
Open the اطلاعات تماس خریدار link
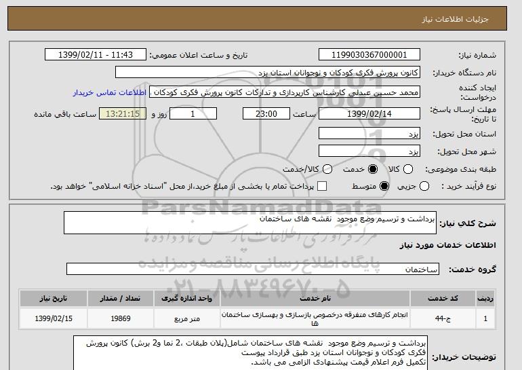[x=110, y=92]
